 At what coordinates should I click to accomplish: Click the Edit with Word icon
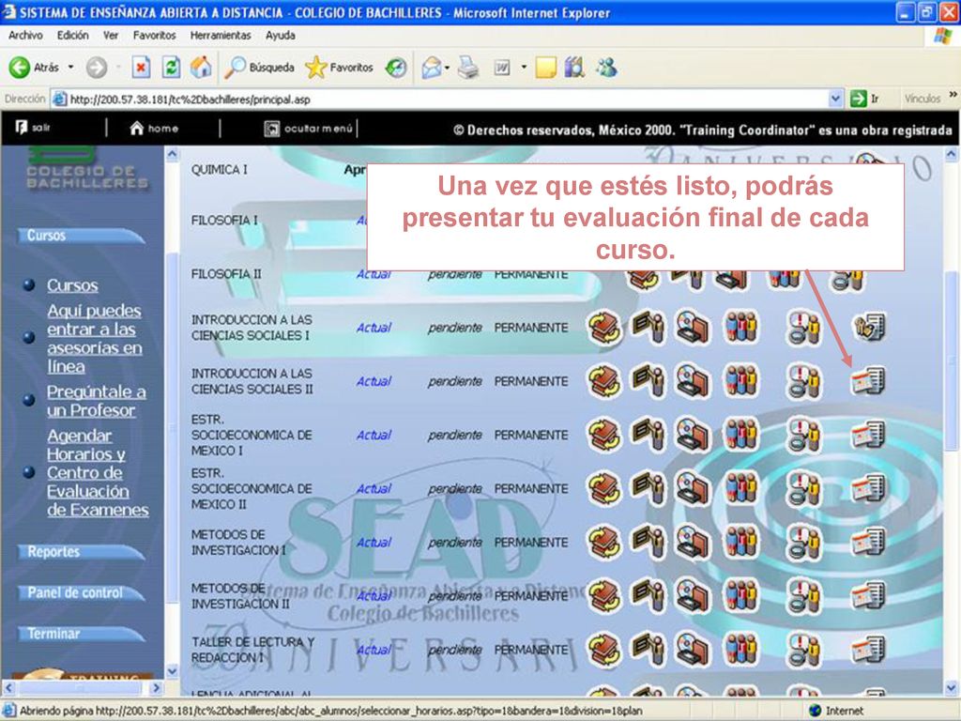point(502,68)
